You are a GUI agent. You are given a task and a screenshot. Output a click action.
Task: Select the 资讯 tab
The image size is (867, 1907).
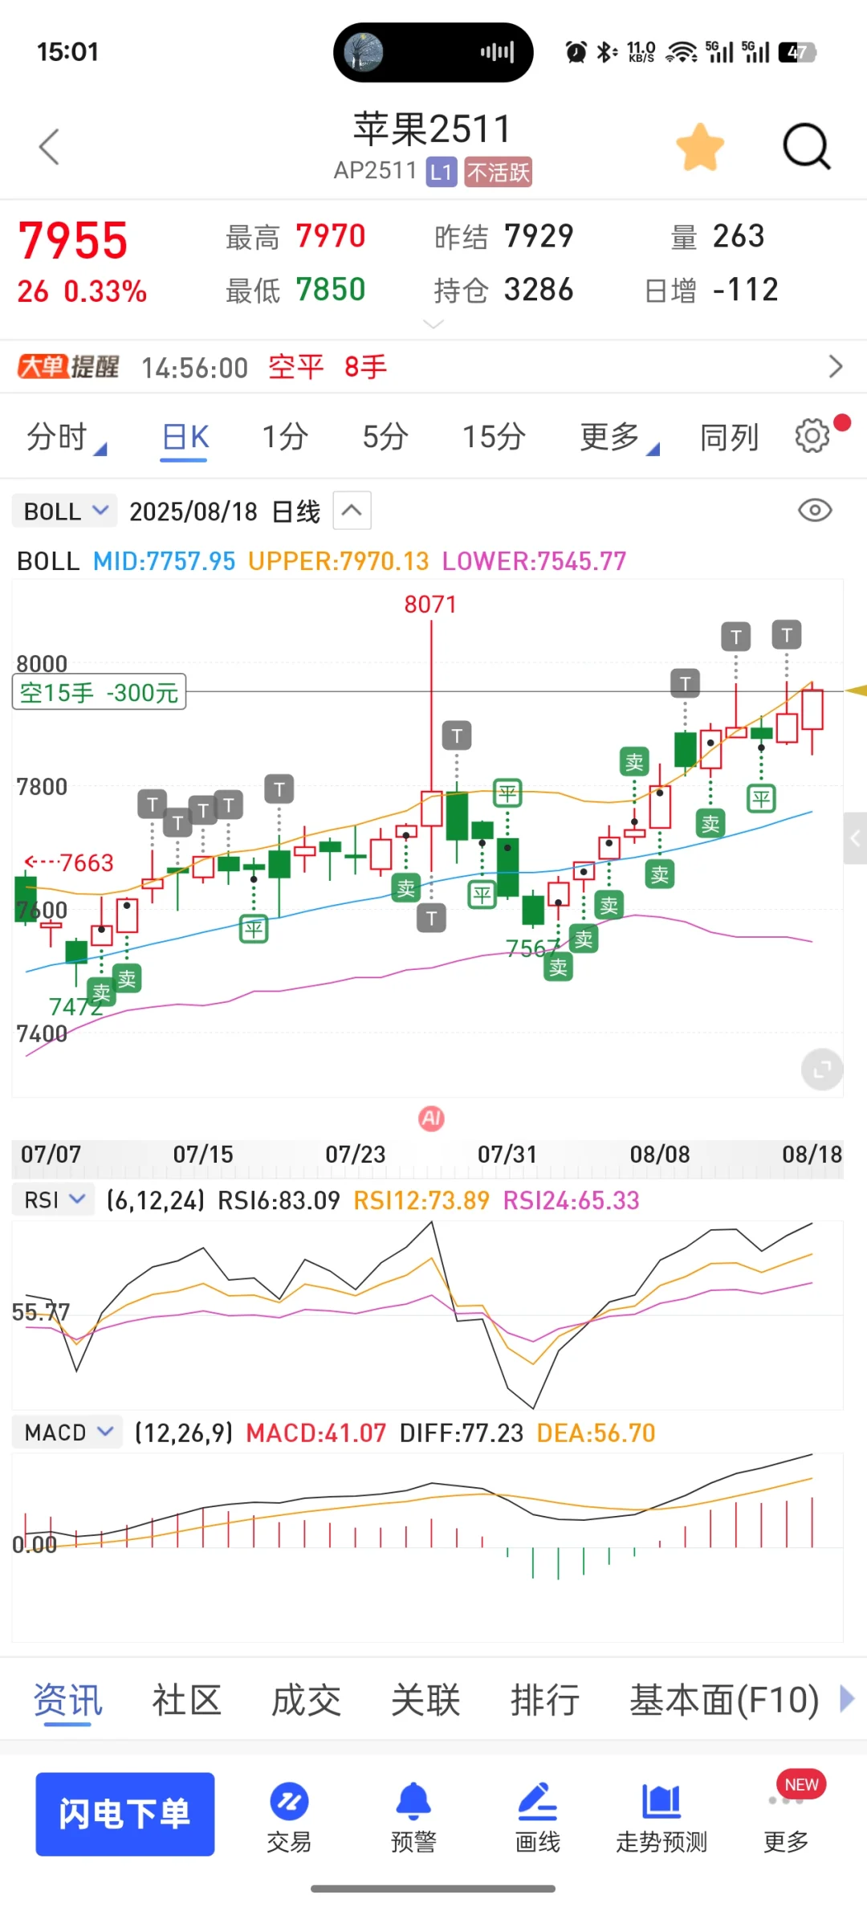pyautogui.click(x=68, y=1701)
